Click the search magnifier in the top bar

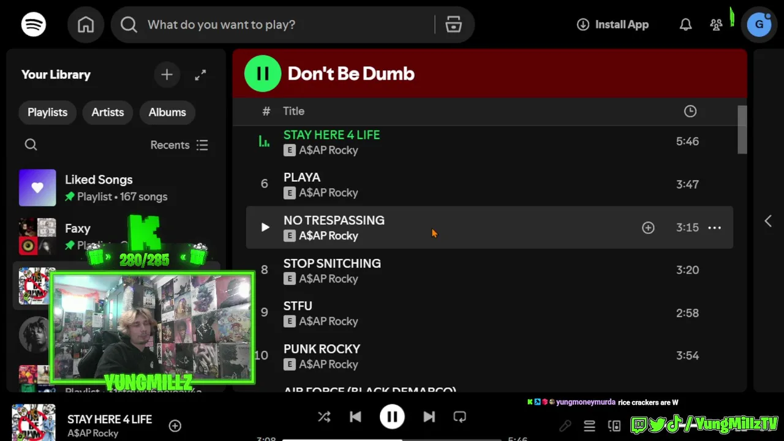click(x=129, y=24)
